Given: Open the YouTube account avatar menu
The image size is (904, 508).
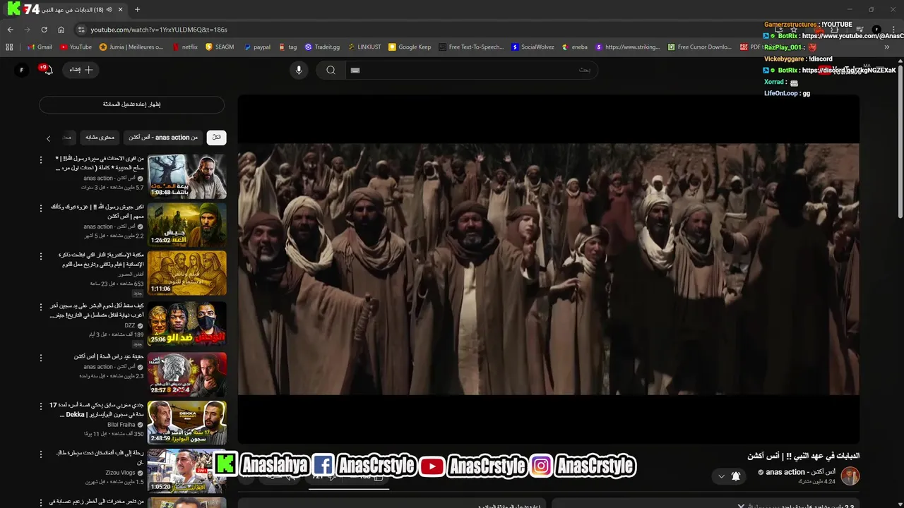Looking at the screenshot, I should click(x=21, y=70).
